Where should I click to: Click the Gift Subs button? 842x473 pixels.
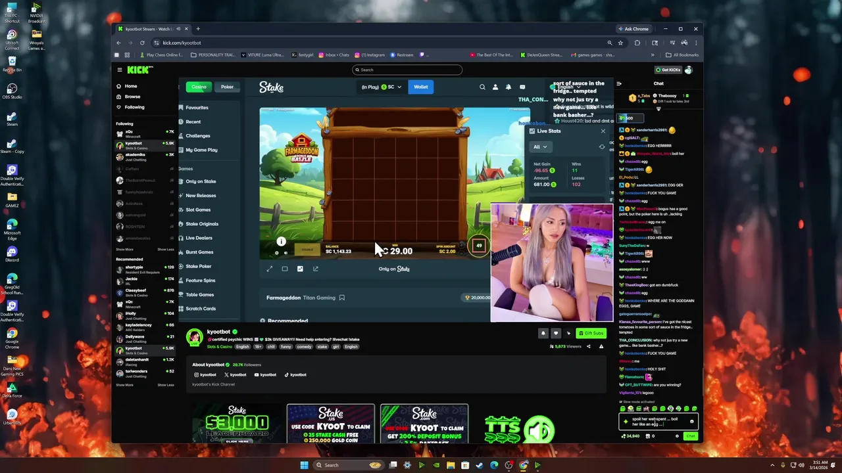591,333
